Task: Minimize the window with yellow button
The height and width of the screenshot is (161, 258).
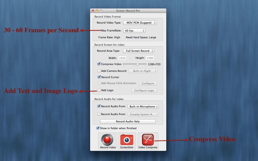Action: click(x=97, y=11)
